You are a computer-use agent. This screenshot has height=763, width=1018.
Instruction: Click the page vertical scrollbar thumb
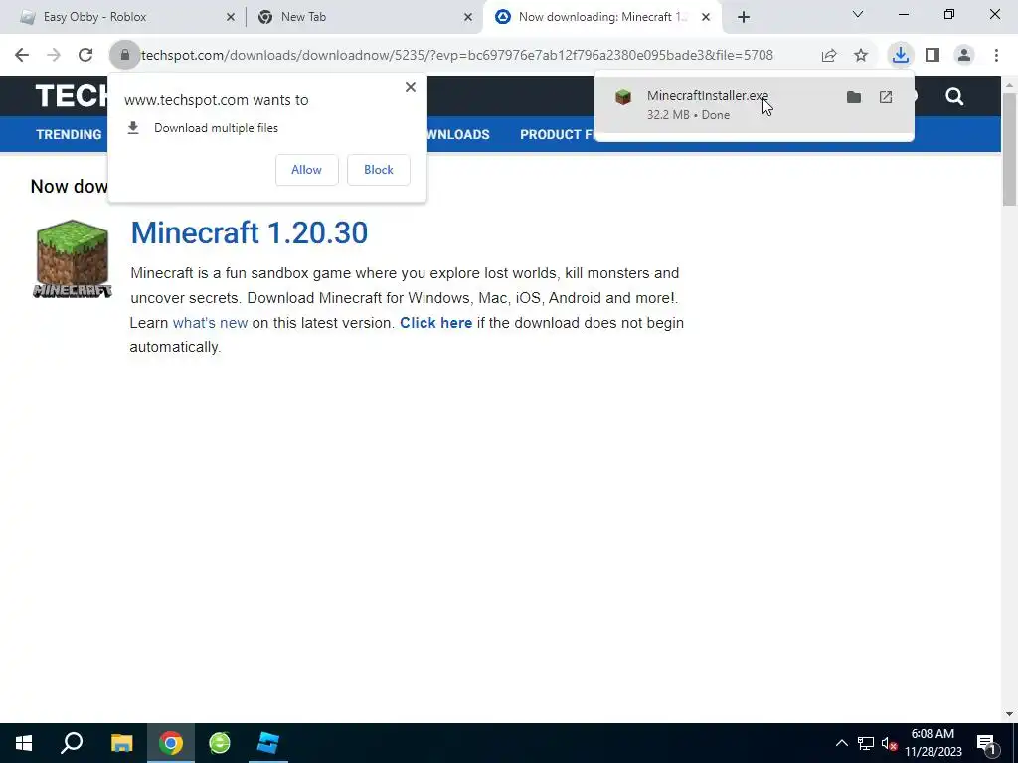1010,149
